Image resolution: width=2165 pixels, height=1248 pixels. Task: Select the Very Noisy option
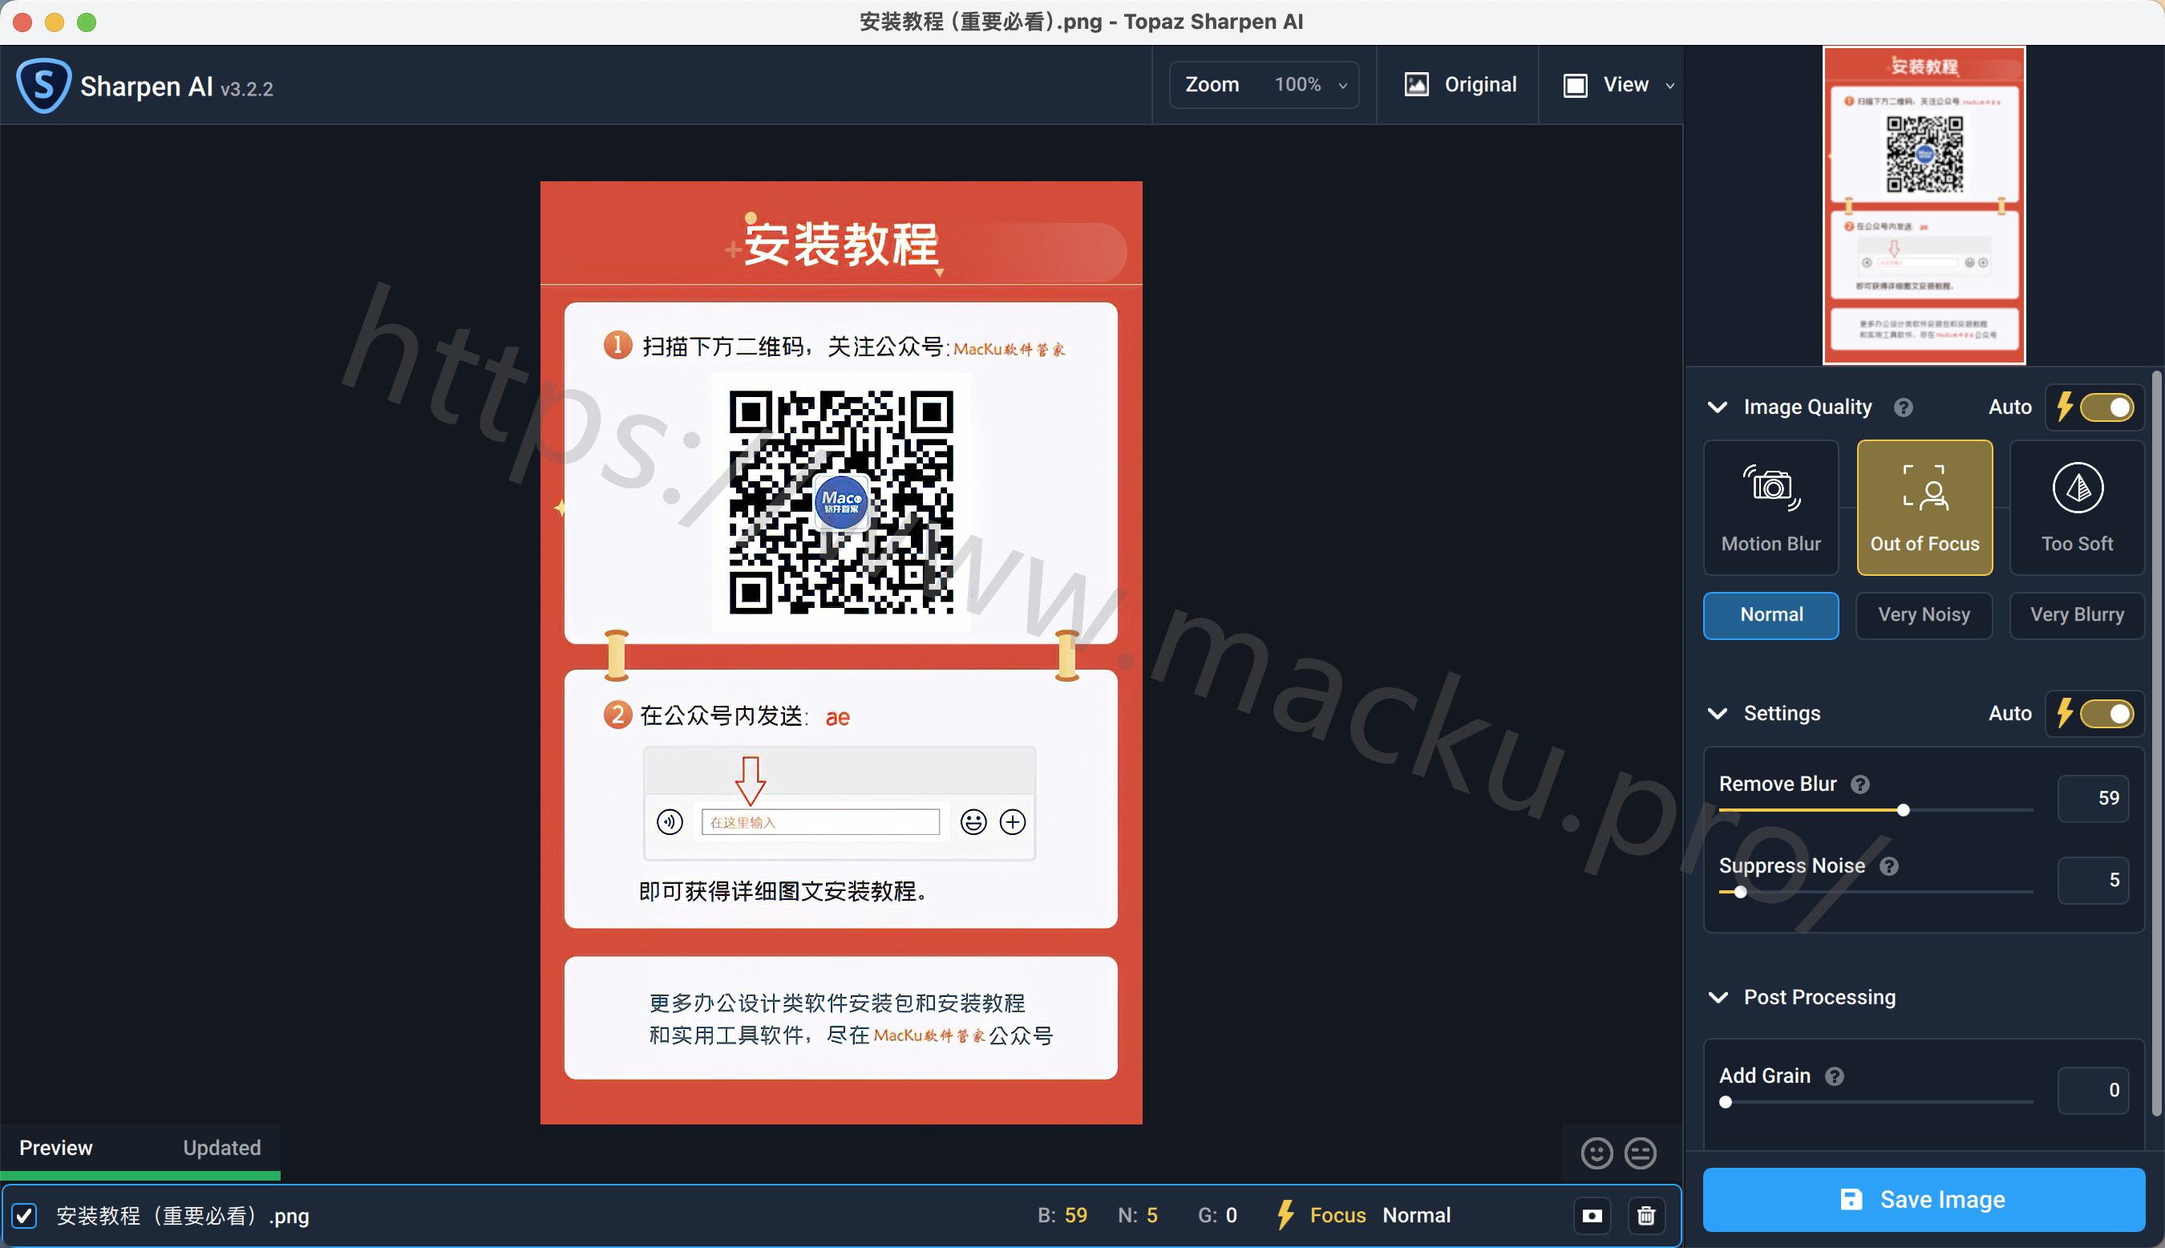[x=1924, y=614]
